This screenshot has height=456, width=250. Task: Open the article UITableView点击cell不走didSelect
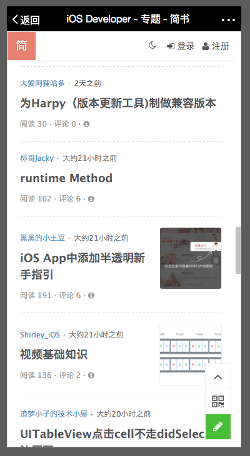pos(112,434)
